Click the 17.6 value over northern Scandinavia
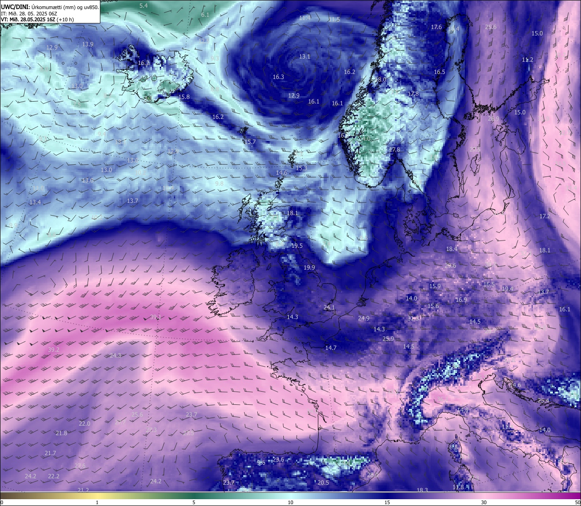581x506 pixels. pos(436,27)
